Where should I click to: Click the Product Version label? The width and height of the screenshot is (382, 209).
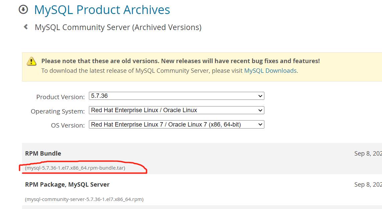click(x=60, y=97)
